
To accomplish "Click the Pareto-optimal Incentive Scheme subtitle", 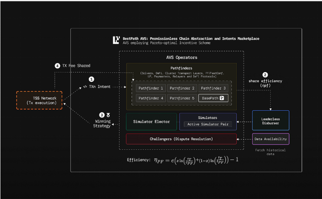I will pyautogui.click(x=167, y=43).
